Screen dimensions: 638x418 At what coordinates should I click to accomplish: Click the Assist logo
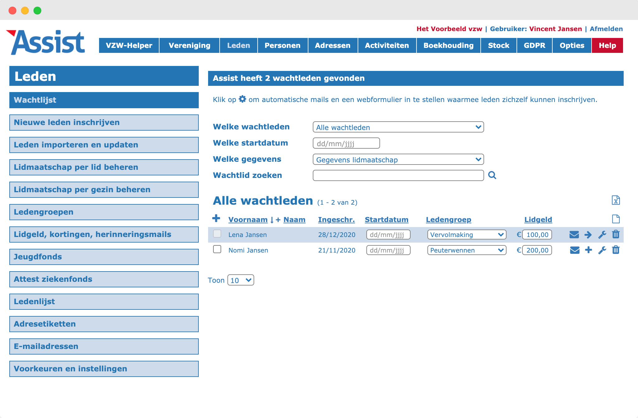pyautogui.click(x=45, y=42)
